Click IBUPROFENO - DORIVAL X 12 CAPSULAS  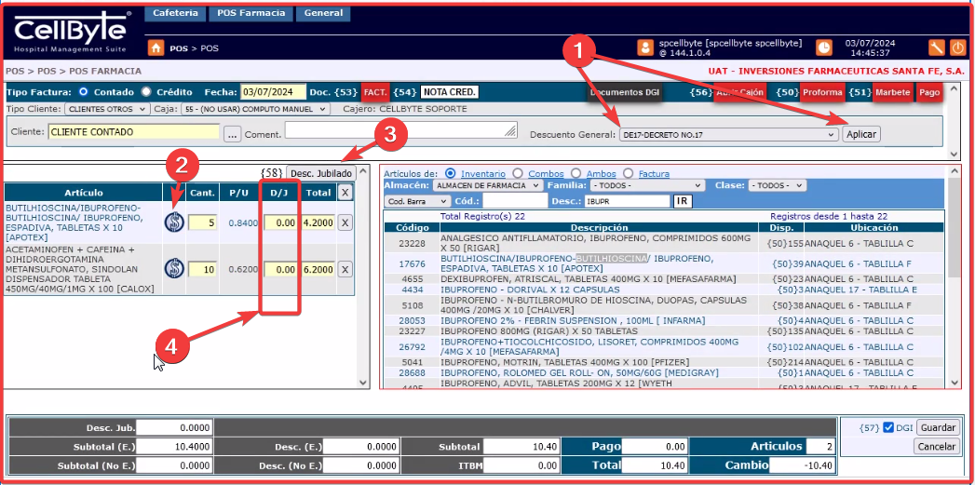(x=531, y=290)
